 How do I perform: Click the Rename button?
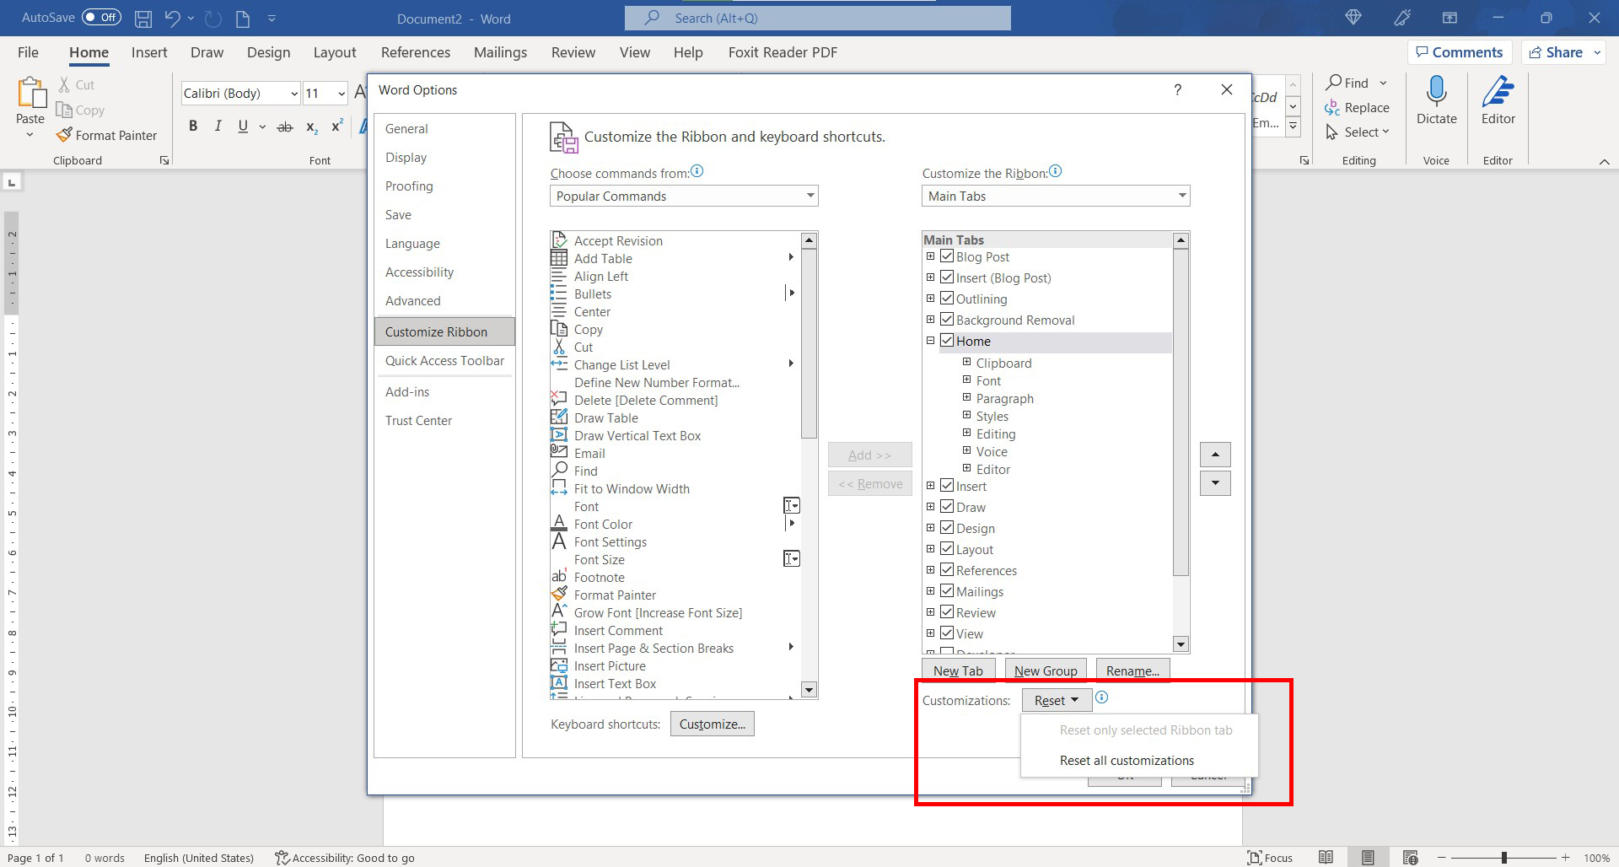(x=1132, y=670)
